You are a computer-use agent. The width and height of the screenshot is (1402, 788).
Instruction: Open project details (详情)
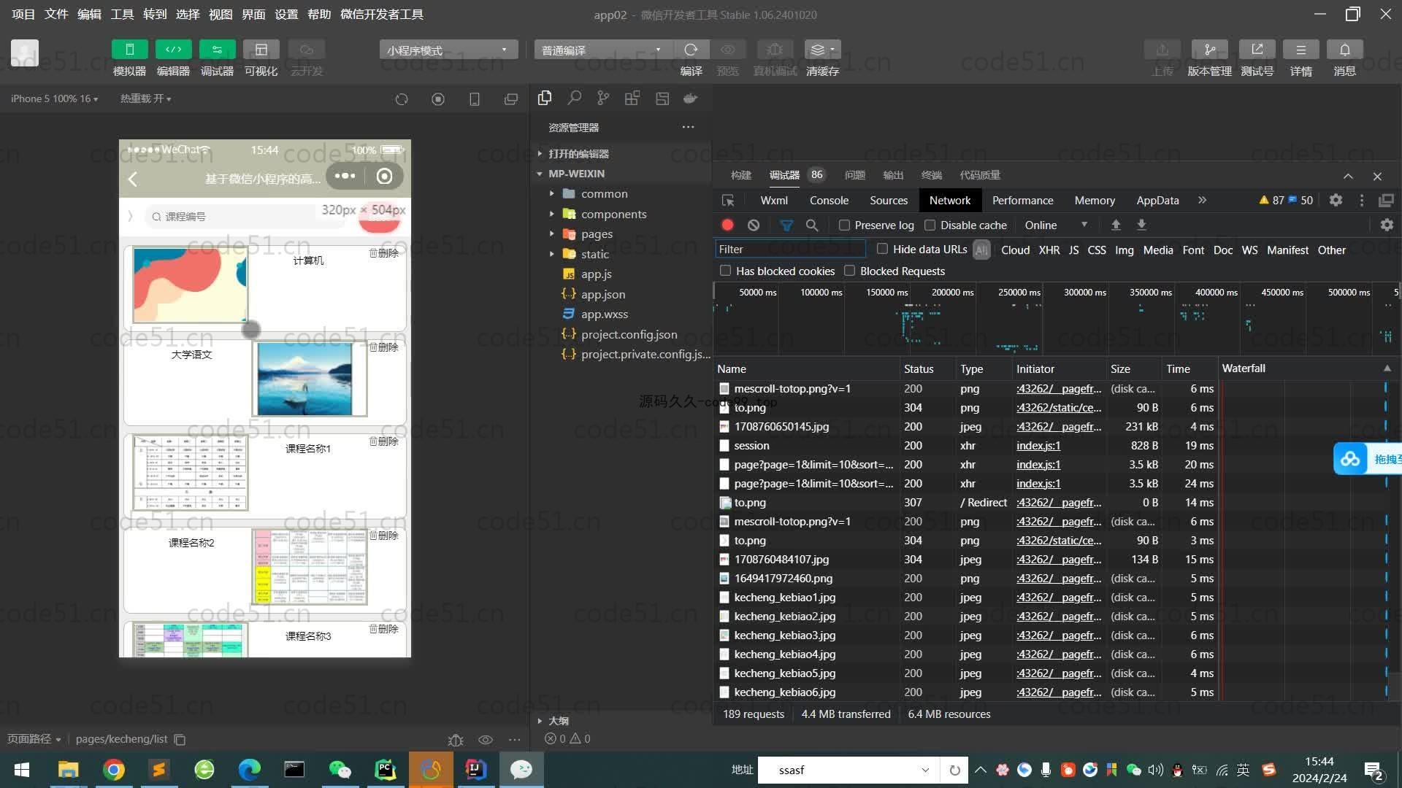[x=1301, y=50]
